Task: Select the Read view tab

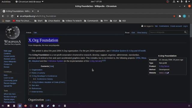Action: pos(127,33)
